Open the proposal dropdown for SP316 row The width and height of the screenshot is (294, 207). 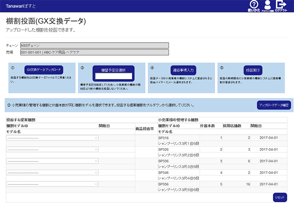[x=52, y=138]
